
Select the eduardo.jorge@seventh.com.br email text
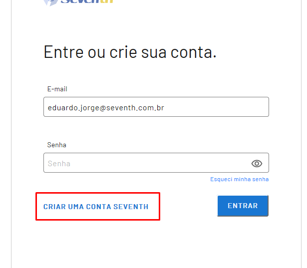[x=106, y=107]
